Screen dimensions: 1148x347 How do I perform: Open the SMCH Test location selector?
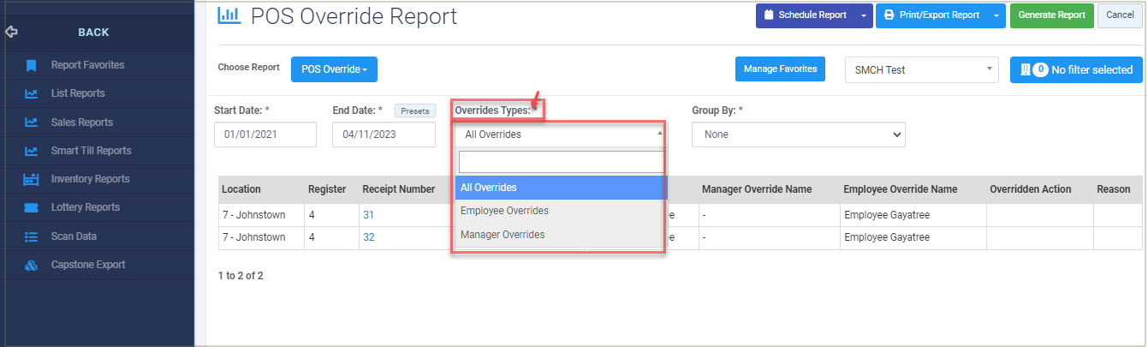(921, 70)
